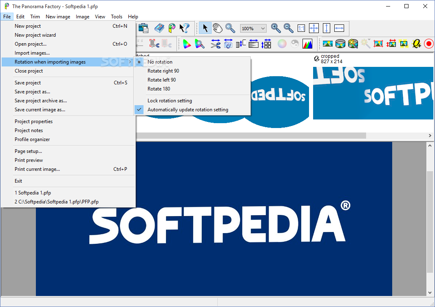The width and height of the screenshot is (435, 307).
Task: Choose Save current image as...
Action: click(x=68, y=110)
